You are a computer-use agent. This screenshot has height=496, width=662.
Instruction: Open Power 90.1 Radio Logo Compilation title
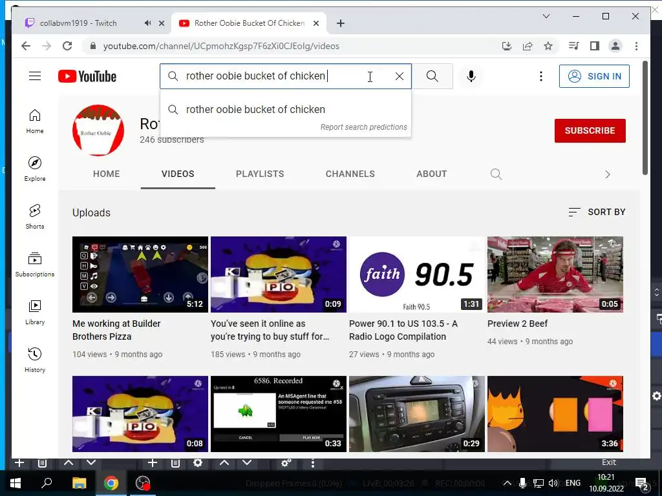(403, 330)
